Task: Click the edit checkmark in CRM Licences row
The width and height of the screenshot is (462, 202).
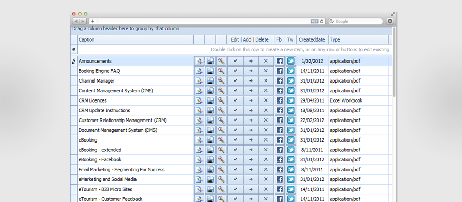Action: pyautogui.click(x=235, y=100)
